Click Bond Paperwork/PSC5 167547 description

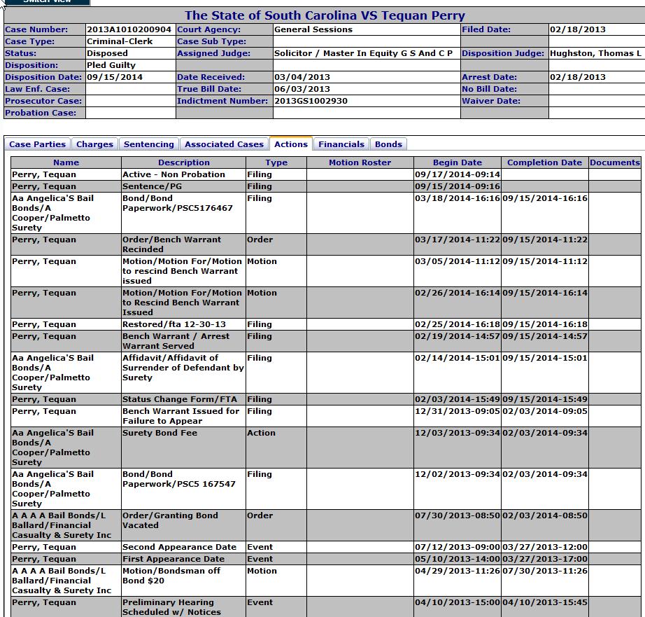coord(179,479)
